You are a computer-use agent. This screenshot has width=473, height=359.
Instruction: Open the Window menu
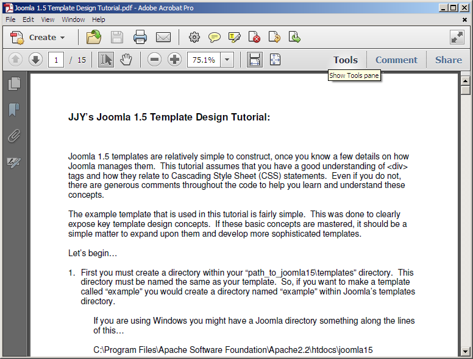pyautogui.click(x=73, y=19)
